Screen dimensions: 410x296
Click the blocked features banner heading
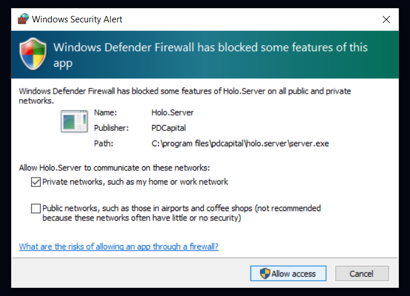pos(210,55)
